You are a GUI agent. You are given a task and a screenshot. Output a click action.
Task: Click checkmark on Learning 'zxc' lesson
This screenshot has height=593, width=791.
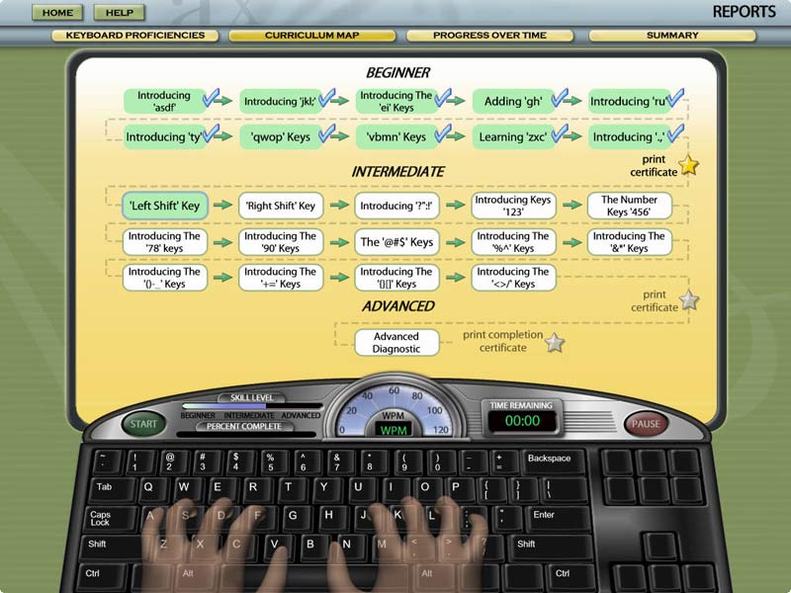[x=560, y=133]
